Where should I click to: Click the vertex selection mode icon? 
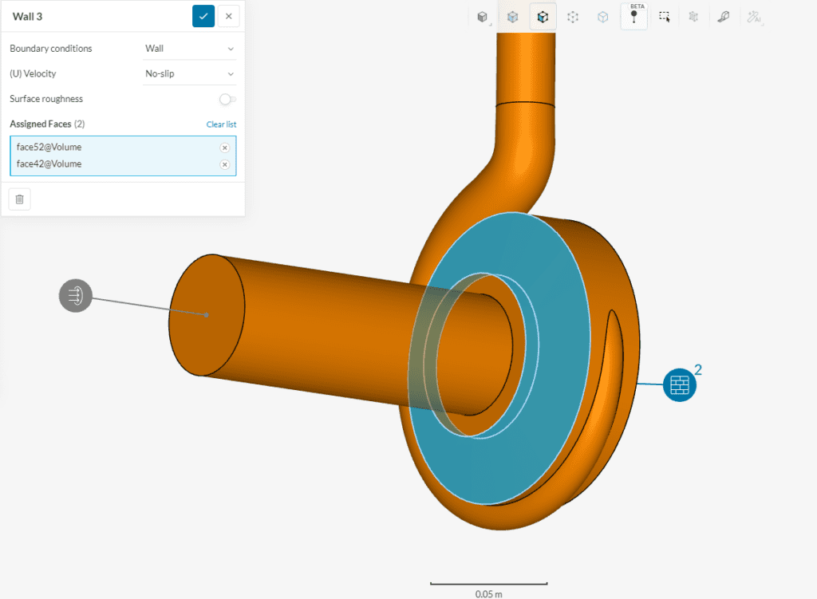click(x=572, y=16)
